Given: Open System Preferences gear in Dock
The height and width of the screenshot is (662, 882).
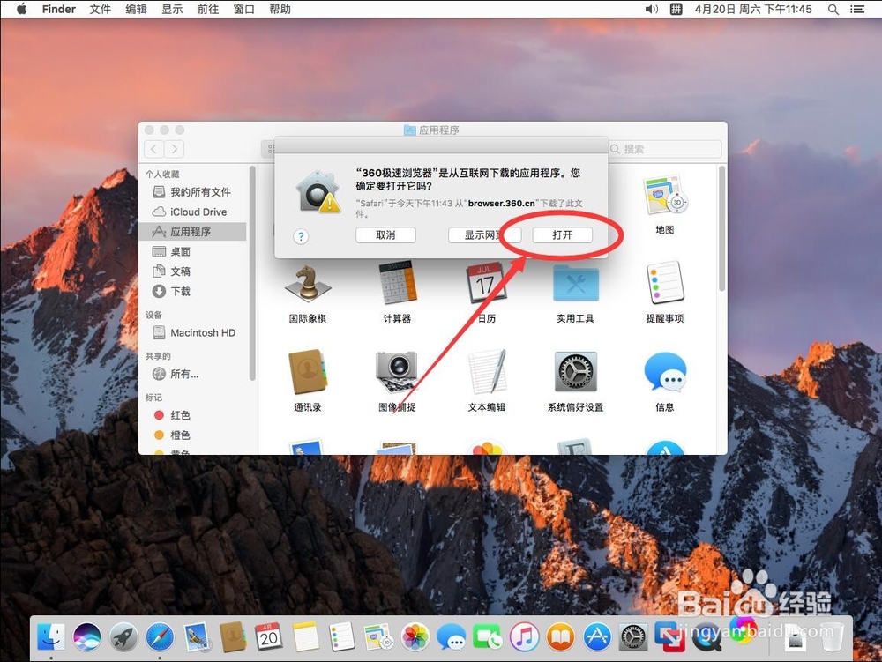Looking at the screenshot, I should pyautogui.click(x=633, y=637).
